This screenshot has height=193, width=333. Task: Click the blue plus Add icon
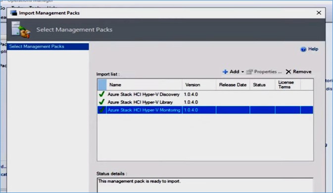(x=225, y=72)
